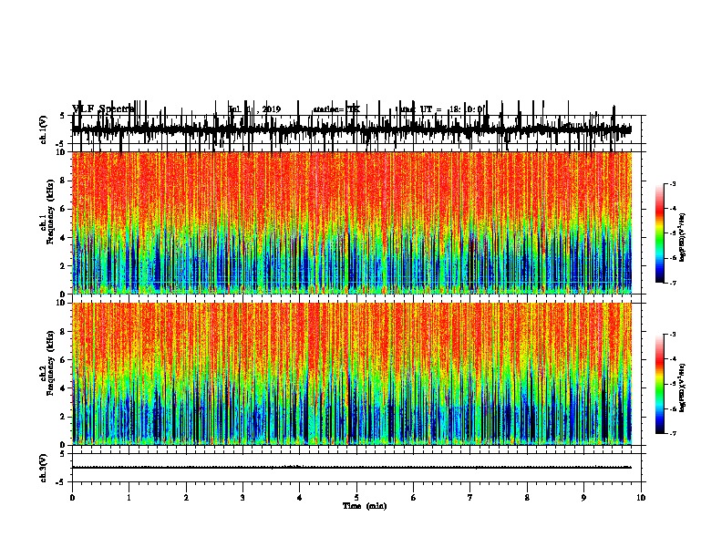Click time axis tick label '9'

[583, 498]
